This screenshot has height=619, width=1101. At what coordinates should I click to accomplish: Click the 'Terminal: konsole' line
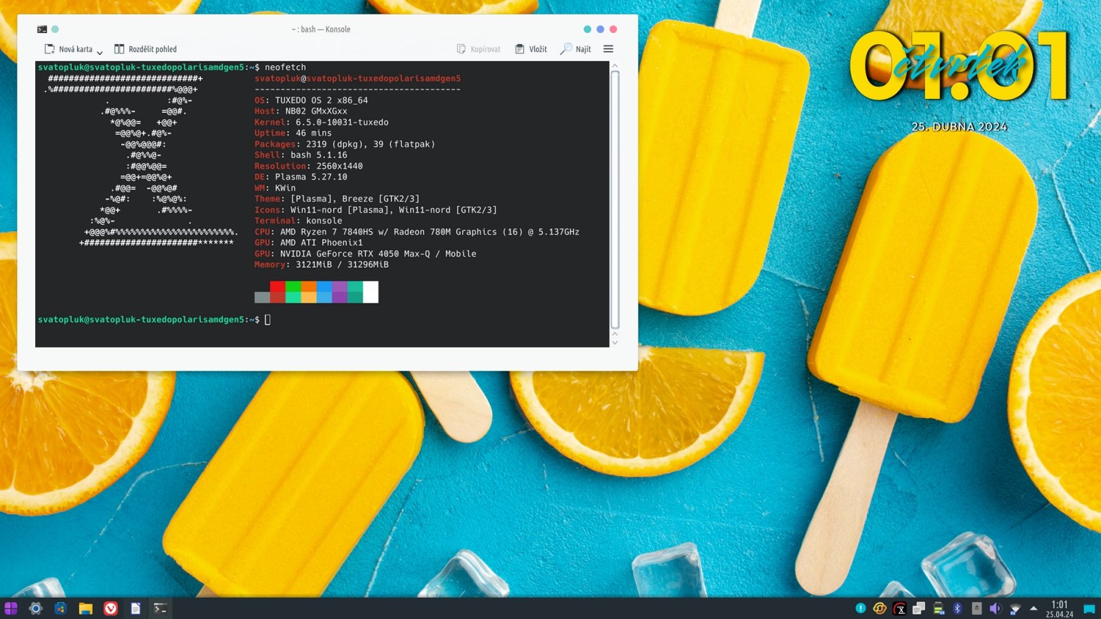click(x=298, y=221)
